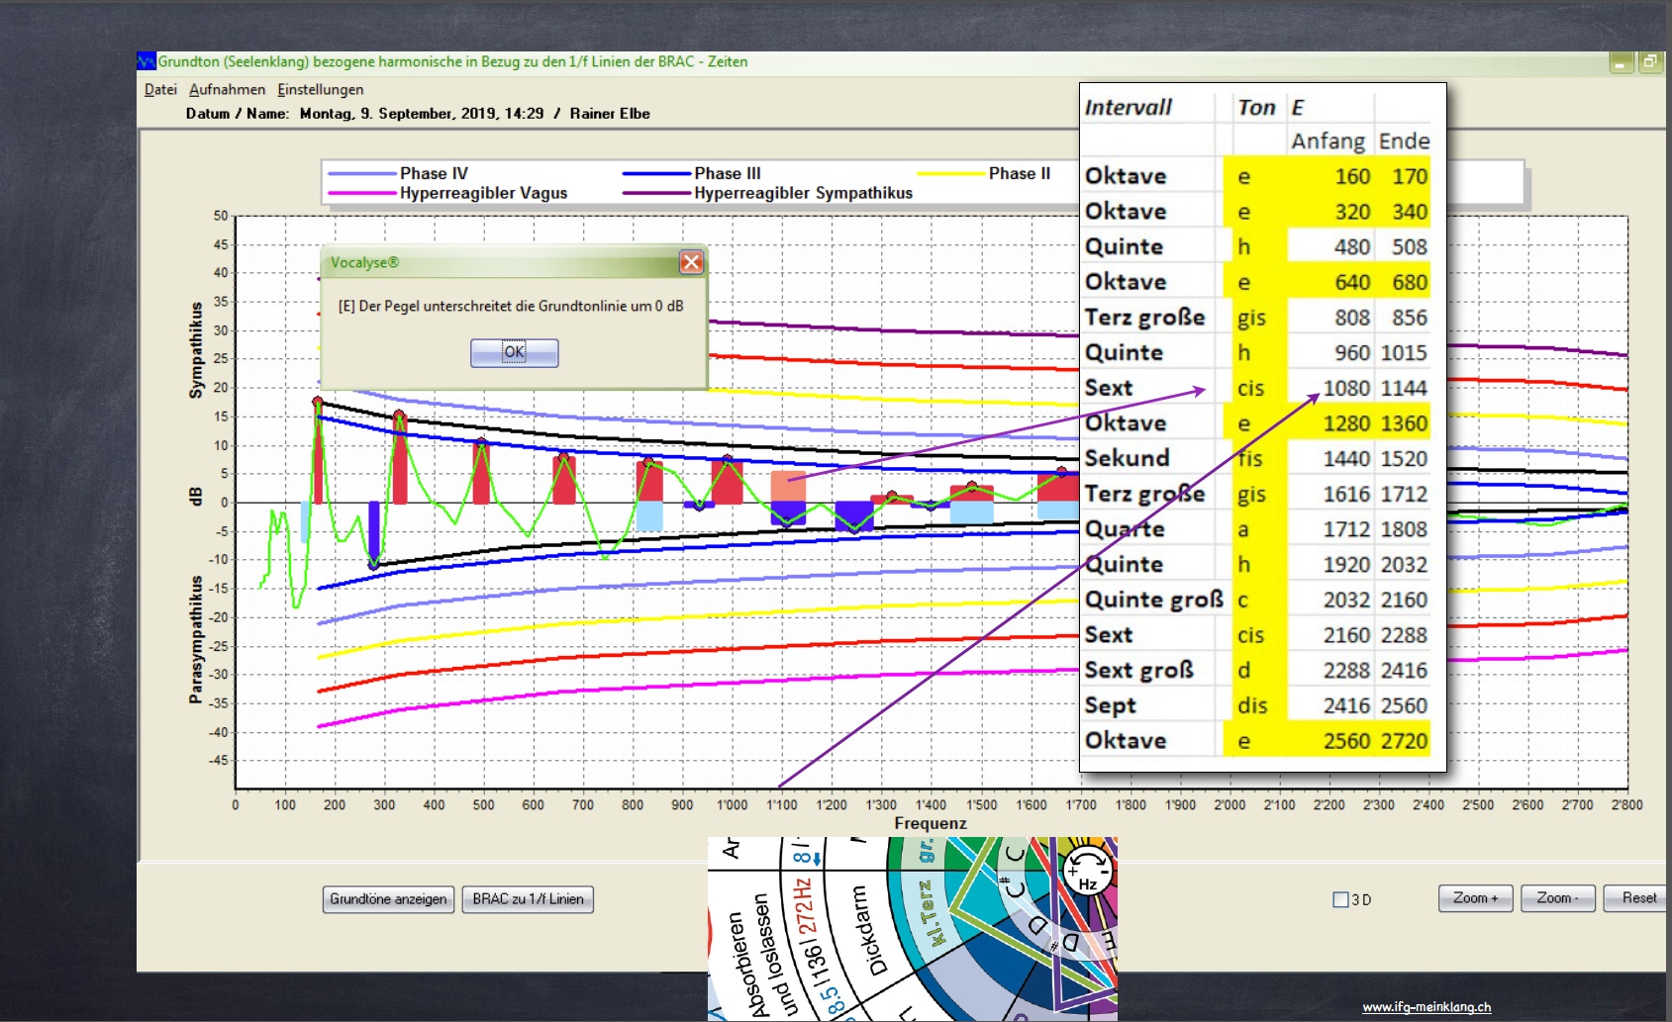Viewport: 1672px width, 1022px height.
Task: Click BRAC zu 1/f Linien button
Action: 528,898
